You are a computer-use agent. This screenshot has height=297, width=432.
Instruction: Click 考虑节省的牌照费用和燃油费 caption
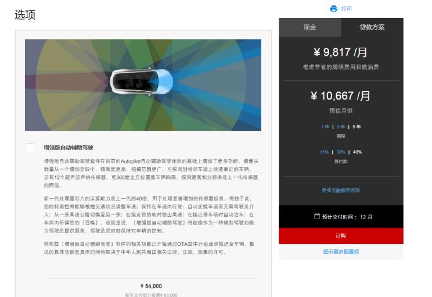click(x=341, y=67)
